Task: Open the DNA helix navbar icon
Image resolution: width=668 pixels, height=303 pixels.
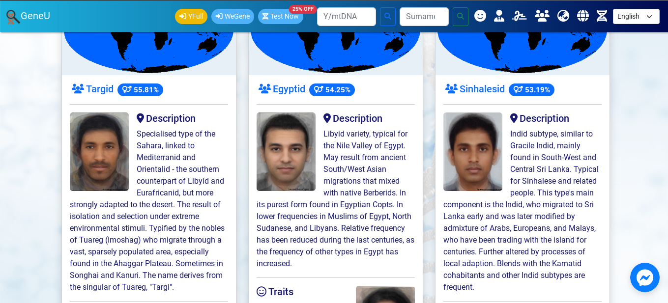Action: 602,16
